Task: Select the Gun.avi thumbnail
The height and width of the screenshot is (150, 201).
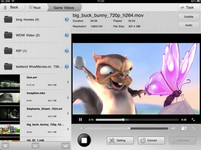Action: [x=10, y=82]
